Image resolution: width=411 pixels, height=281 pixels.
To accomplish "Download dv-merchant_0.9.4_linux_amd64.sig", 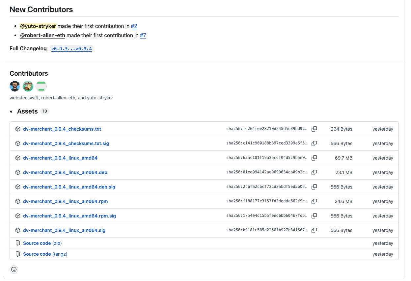I will pos(64,230).
